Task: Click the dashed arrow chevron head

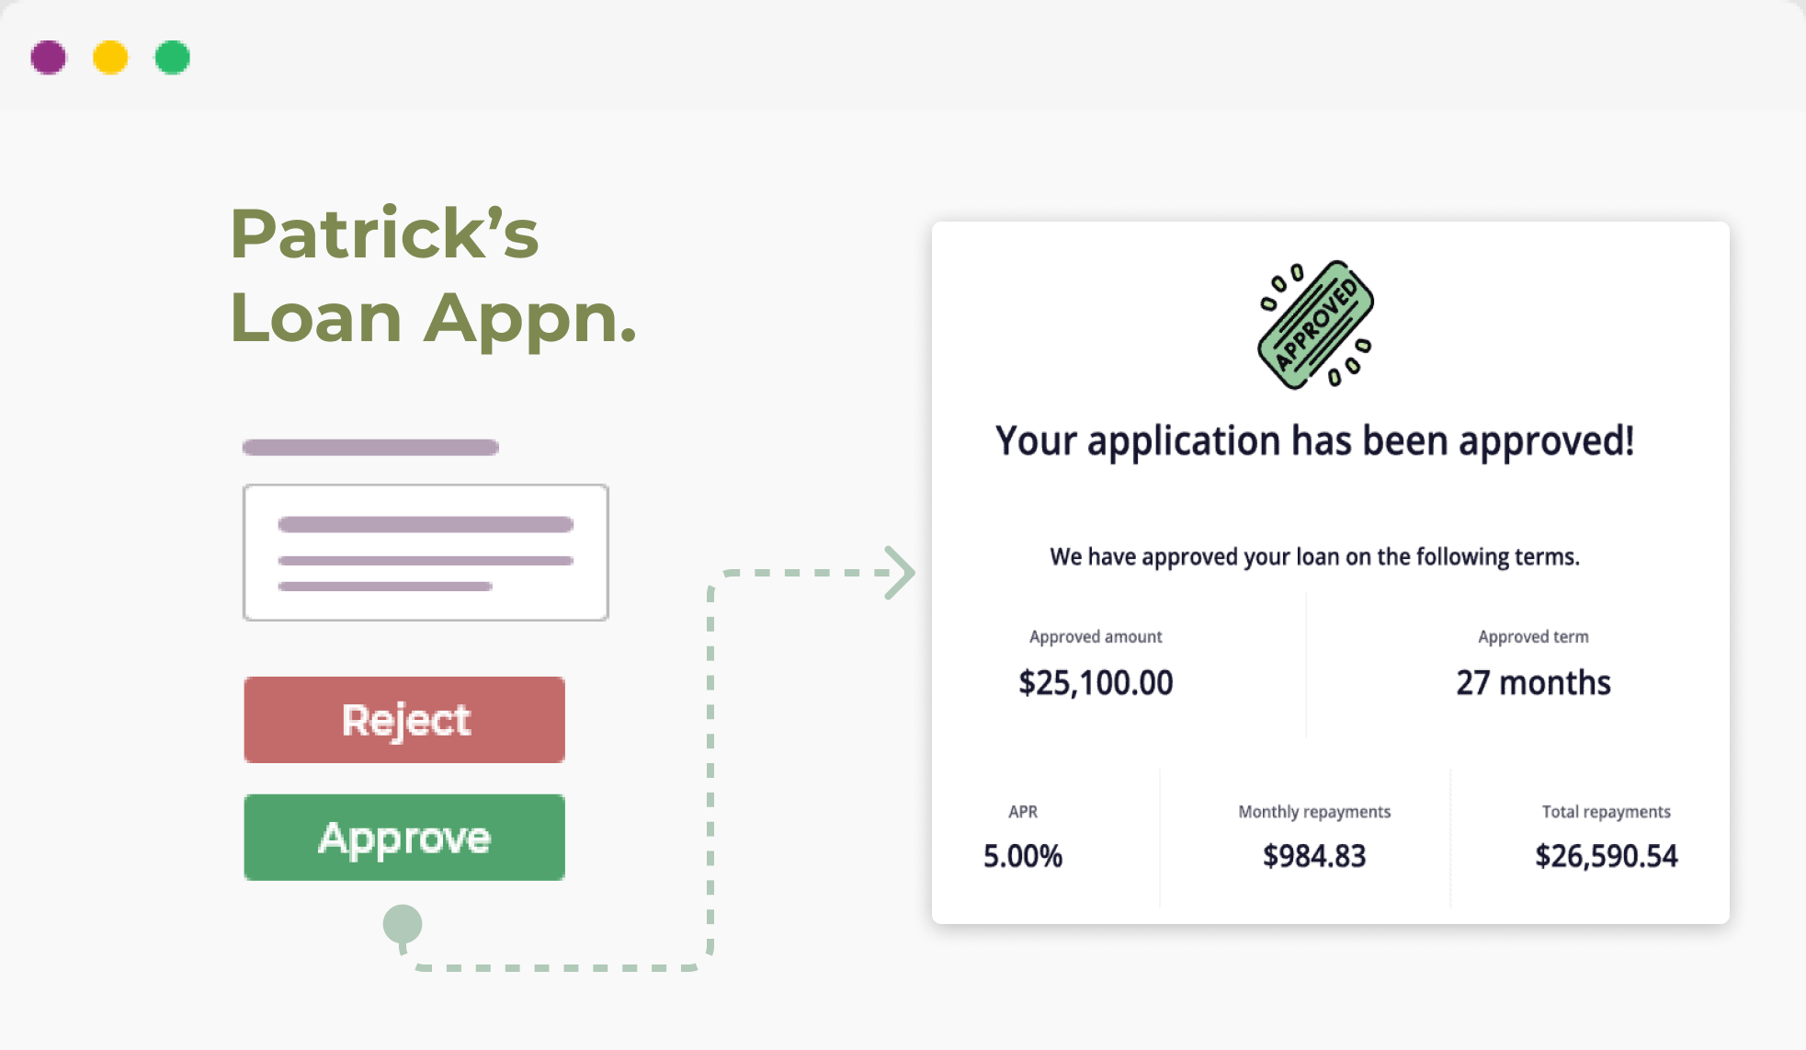Action: click(899, 573)
